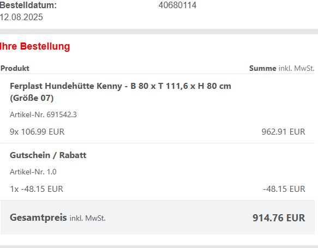This screenshot has height=248, width=318.
Task: Click the Produkt column header
Action: 15,68
